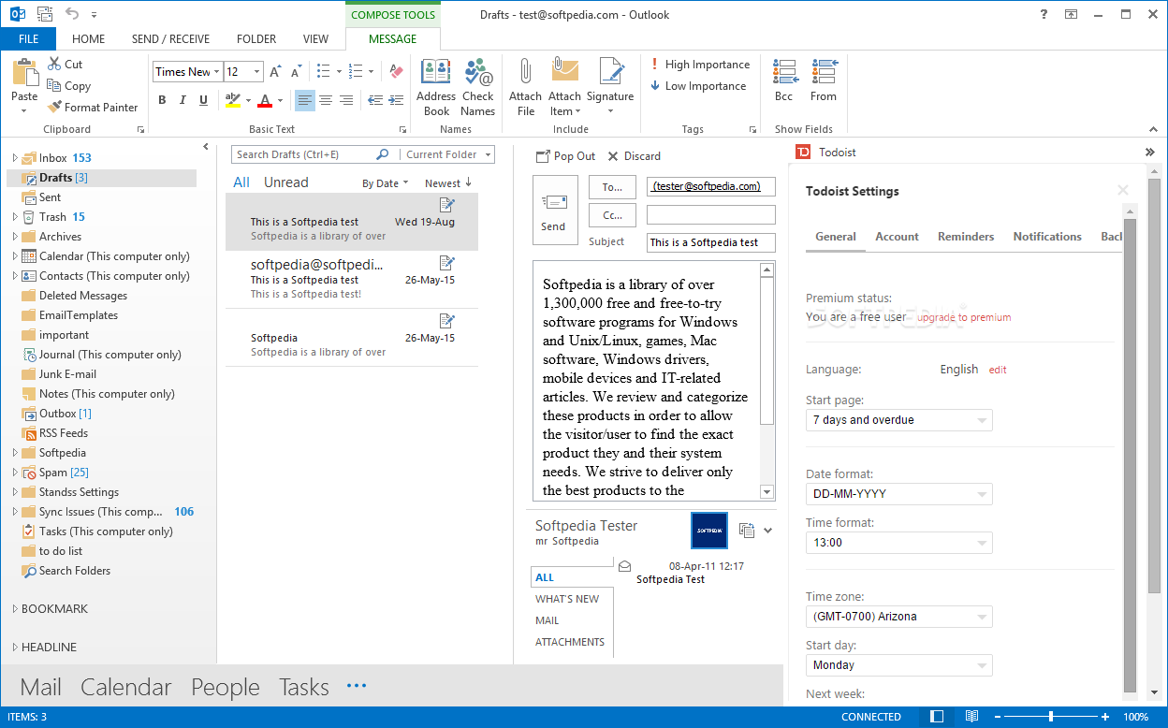1168x728 pixels.
Task: Open the Time format dropdown
Action: click(898, 543)
